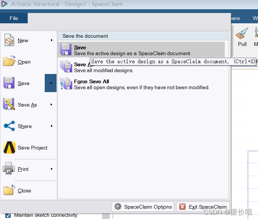Expand the Print submenu arrow
This screenshot has height=219, width=258.
tap(52, 169)
